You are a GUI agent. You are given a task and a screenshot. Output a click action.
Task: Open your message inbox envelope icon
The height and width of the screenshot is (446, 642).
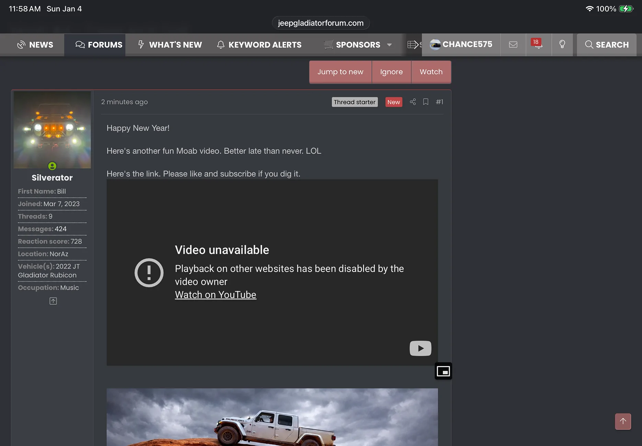pos(513,45)
